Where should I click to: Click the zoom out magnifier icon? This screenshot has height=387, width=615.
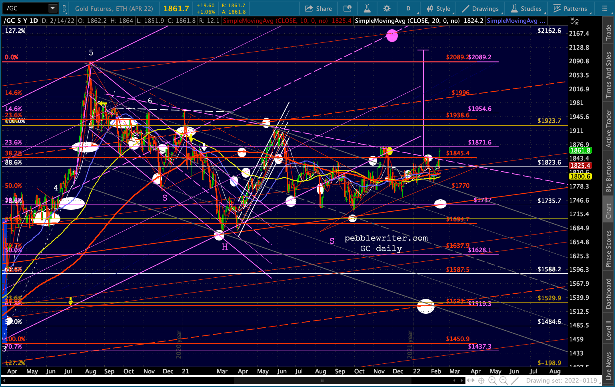503,381
